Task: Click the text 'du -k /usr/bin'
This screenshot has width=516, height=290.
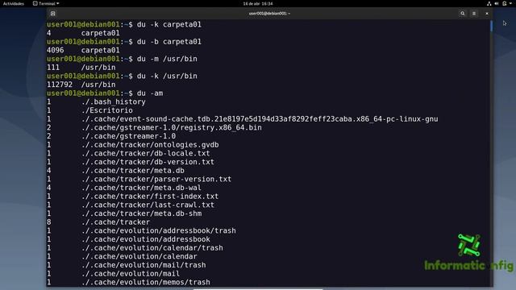Action: pyautogui.click(x=167, y=76)
